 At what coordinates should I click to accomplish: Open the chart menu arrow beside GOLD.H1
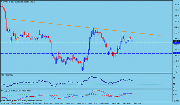2,2
